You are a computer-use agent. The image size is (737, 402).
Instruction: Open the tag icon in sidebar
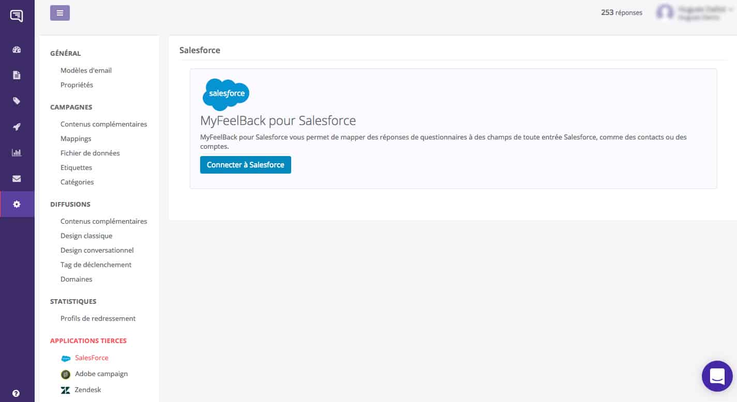(x=17, y=101)
